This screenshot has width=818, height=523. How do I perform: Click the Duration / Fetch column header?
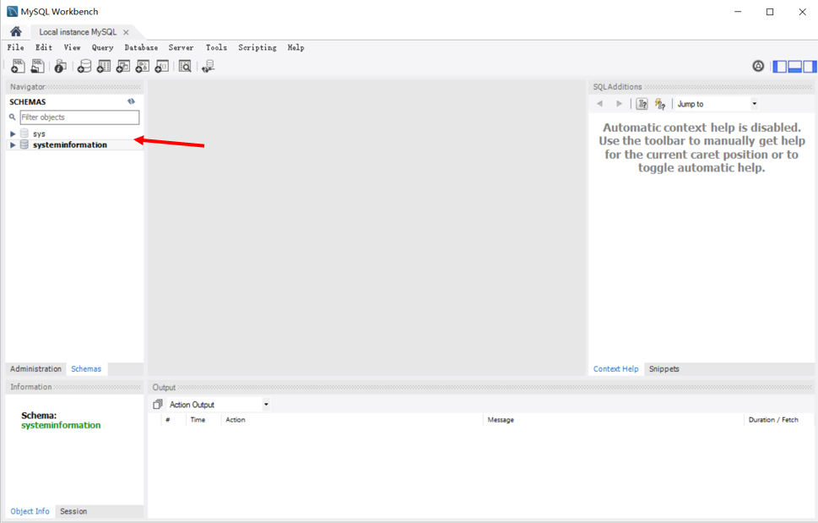[x=773, y=420]
